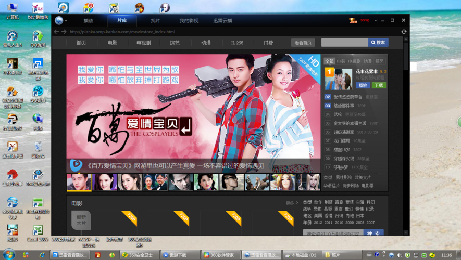Switch to the 片库 tab
Screen dimensions: 461x260
122,21
